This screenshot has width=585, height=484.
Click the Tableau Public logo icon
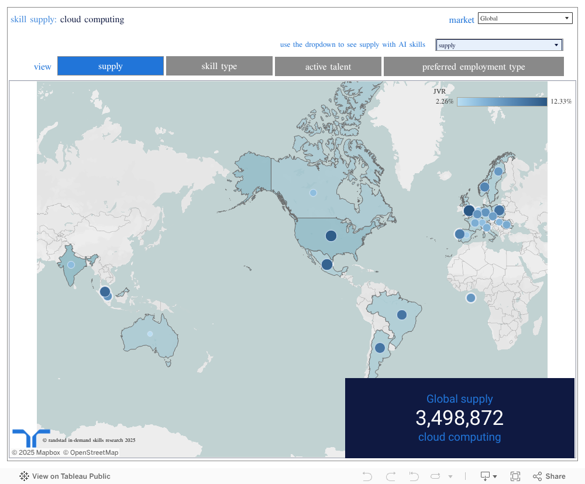pos(23,476)
